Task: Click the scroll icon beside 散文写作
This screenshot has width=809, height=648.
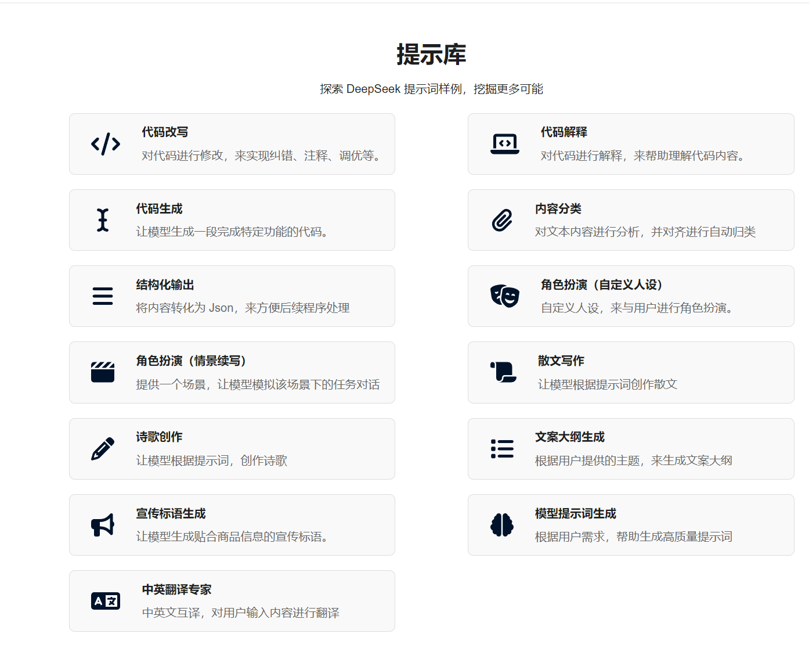Action: pos(503,372)
